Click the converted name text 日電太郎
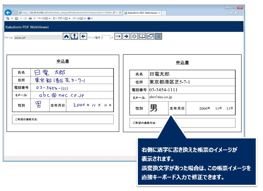263x191 pixels. pyautogui.click(x=159, y=74)
